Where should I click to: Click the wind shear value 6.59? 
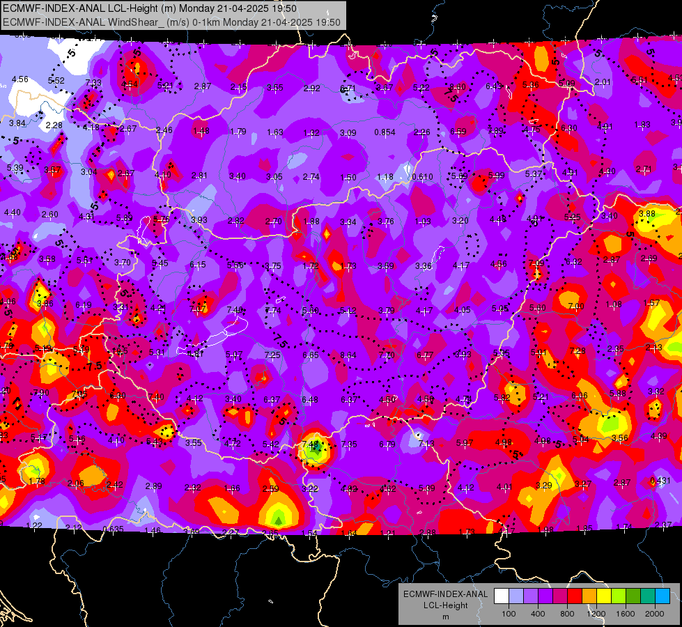pos(458,132)
